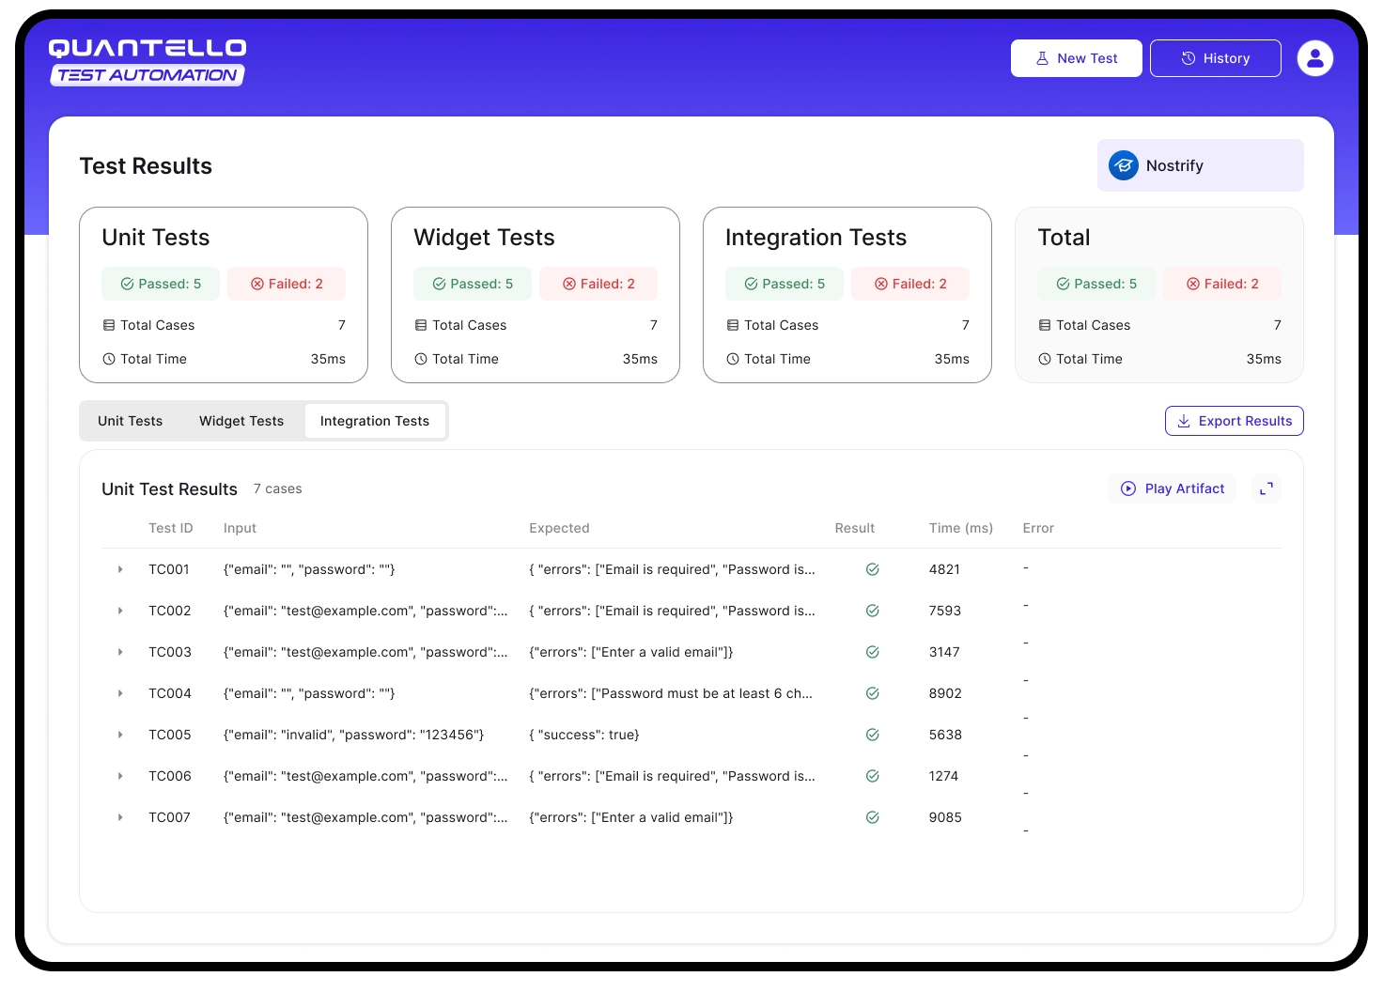This screenshot has height=992, width=1383.
Task: Expand the TC005 test row
Action: point(120,735)
